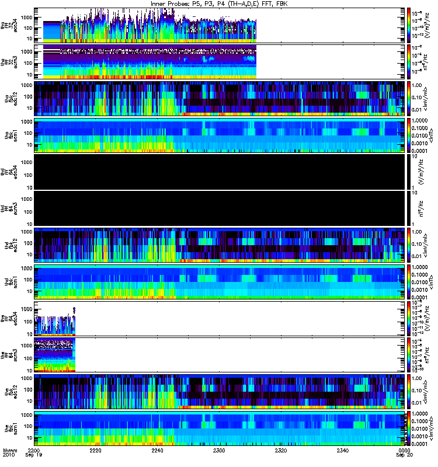Select the the fbk edc12 spectrogram panel

219,392
